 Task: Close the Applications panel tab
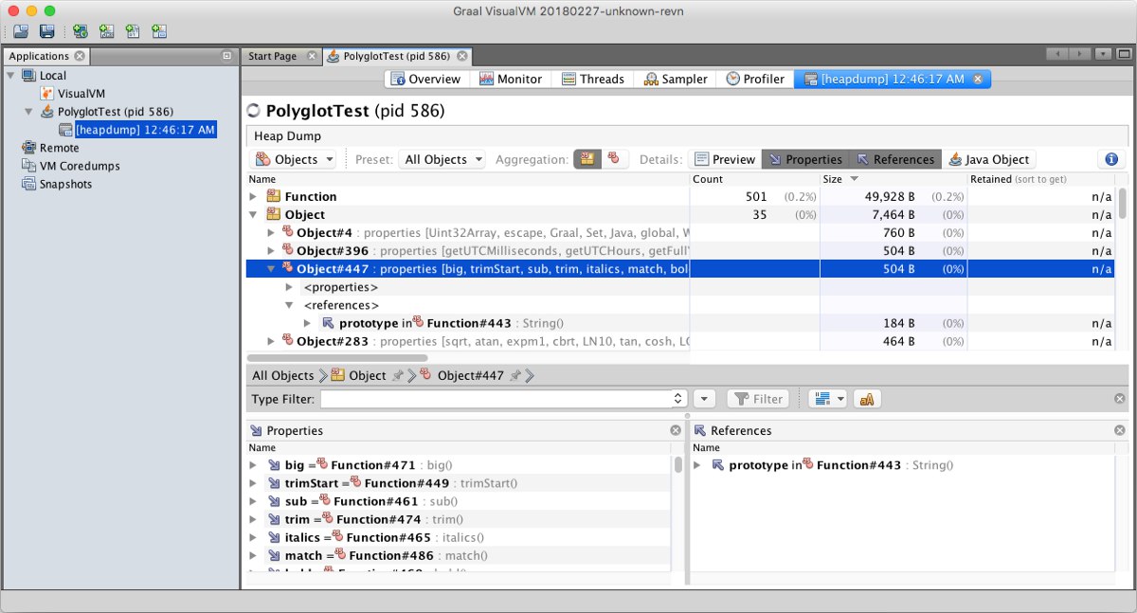(80, 56)
